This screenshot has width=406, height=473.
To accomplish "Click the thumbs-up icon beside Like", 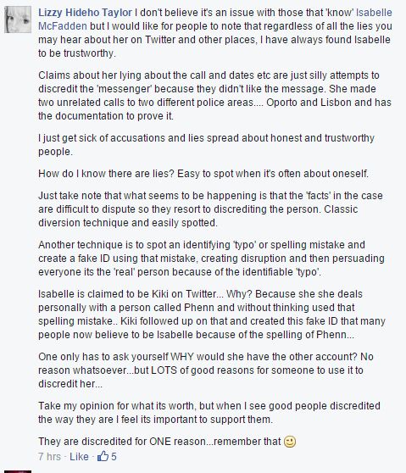I will pos(103,456).
